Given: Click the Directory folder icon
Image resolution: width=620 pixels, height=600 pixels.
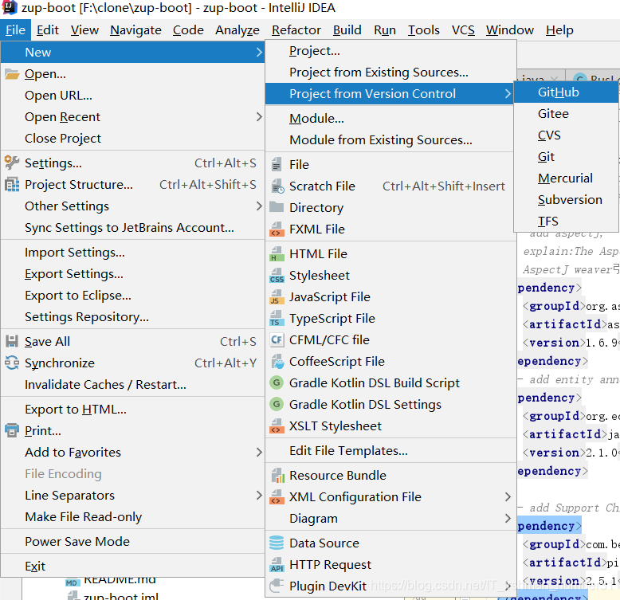Looking at the screenshot, I should (x=277, y=207).
